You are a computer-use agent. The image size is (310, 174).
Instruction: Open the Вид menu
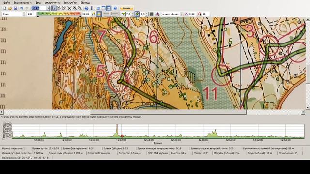click(x=38, y=3)
